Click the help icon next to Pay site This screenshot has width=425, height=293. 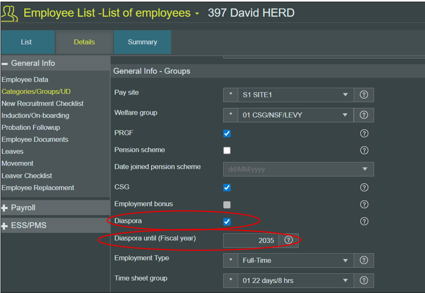[364, 94]
